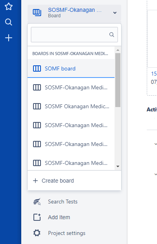
Task: Expand the SOSMF-Okanagan board switcher chevron
Action: [115, 13]
